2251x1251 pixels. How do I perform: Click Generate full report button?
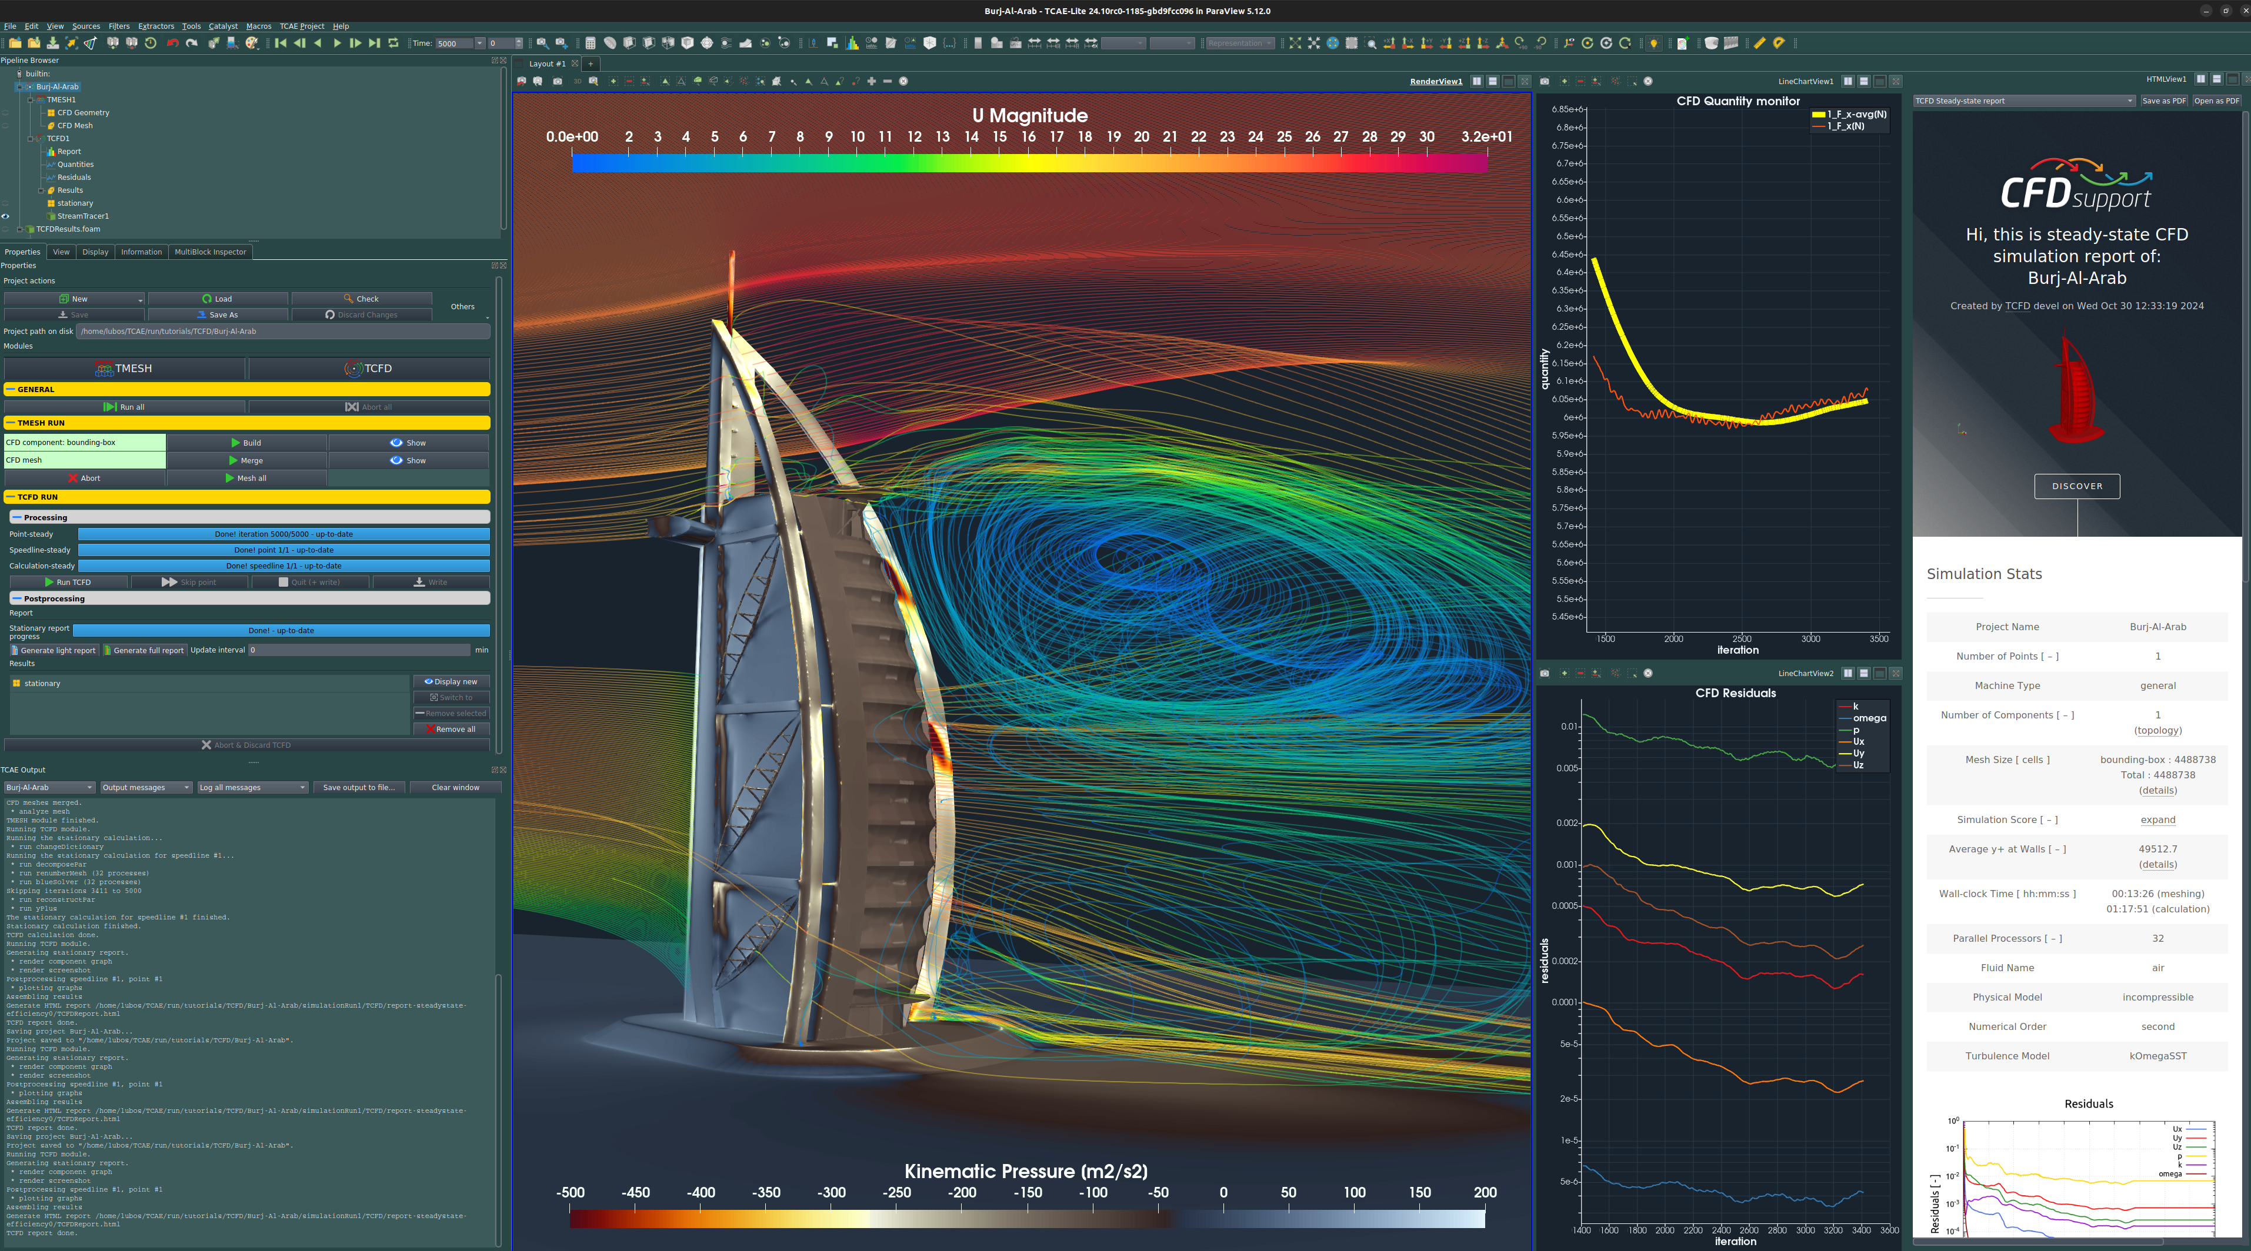pos(144,650)
